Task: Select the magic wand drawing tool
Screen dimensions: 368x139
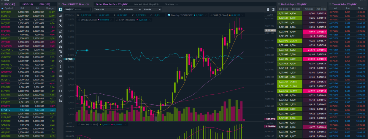Action: [x=61, y=26]
